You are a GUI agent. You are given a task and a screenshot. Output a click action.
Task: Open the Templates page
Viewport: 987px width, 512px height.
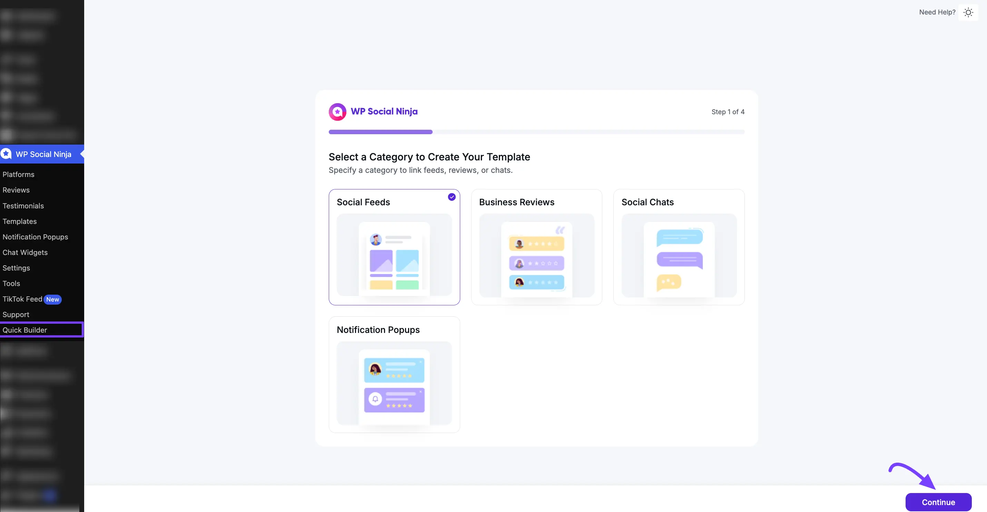[x=20, y=221]
